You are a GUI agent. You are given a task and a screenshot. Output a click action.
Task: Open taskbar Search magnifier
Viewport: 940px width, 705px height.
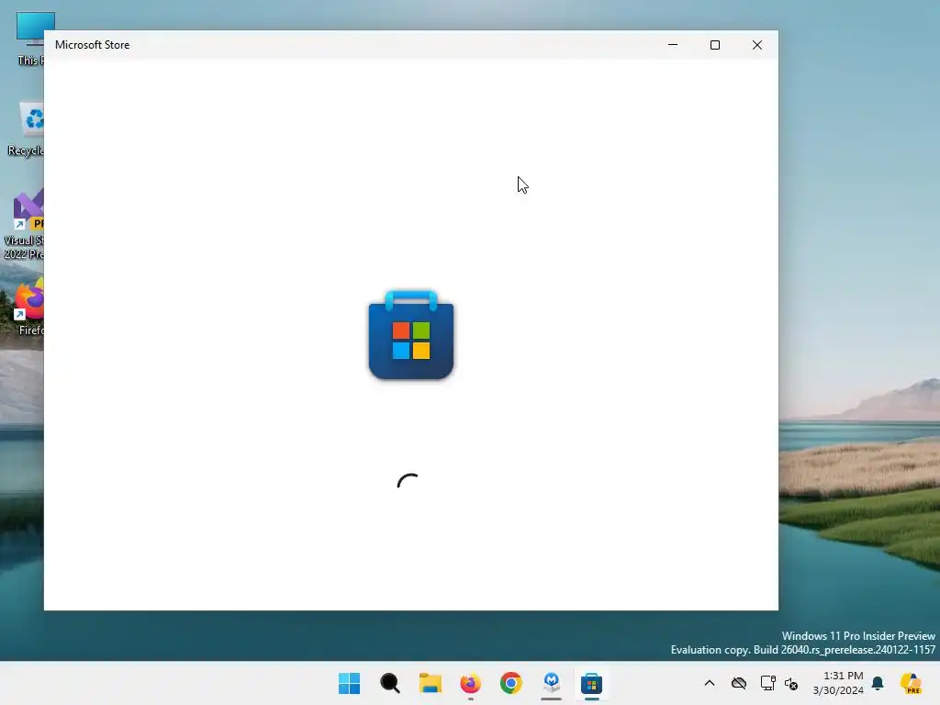click(389, 683)
